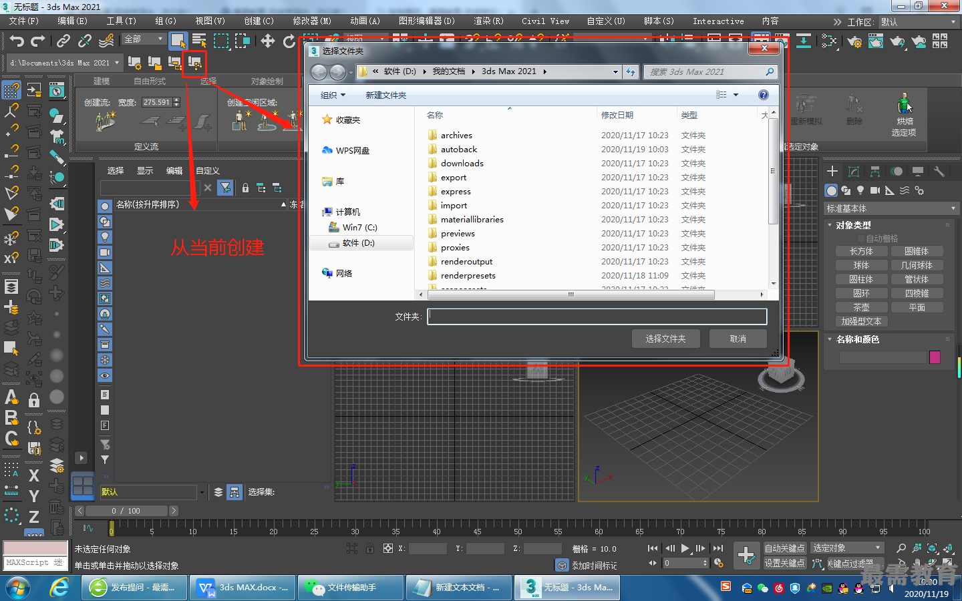Viewport: 962px width, 601px height.
Task: Toggle snaps 2D/3D grid icon in left toolbar
Action: click(x=11, y=89)
